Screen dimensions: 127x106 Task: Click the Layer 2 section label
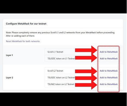pyautogui.click(x=9, y=78)
